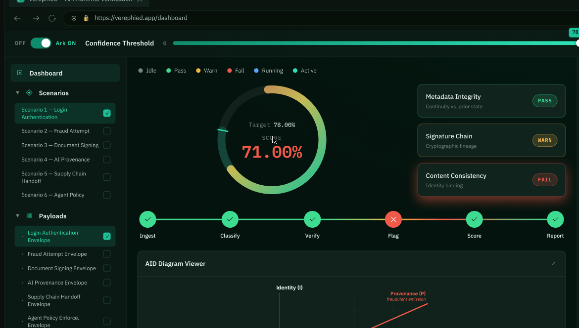Image resolution: width=579 pixels, height=328 pixels.
Task: Check the Scenario 2 Fraud Attempt checkbox
Action: (107, 131)
